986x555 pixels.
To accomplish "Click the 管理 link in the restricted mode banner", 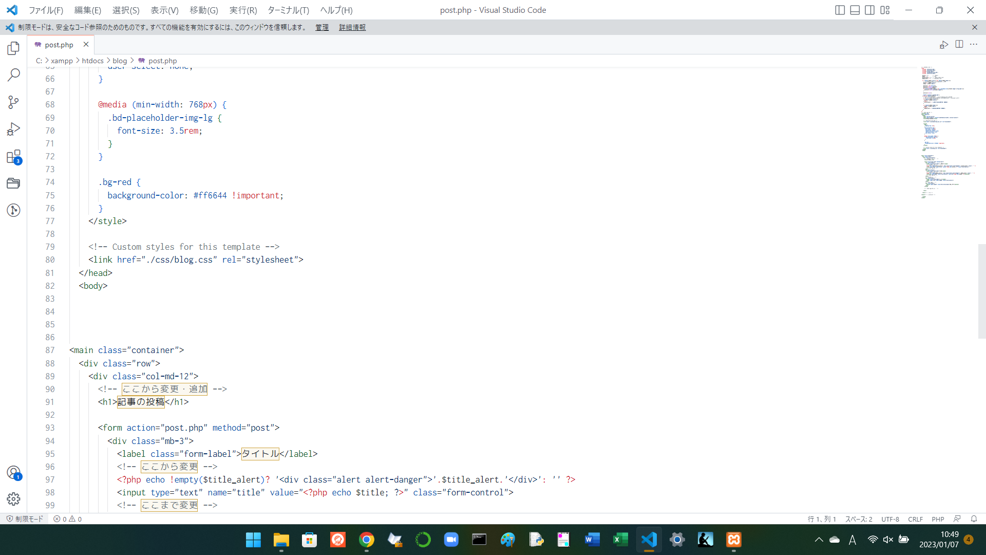I will click(322, 27).
